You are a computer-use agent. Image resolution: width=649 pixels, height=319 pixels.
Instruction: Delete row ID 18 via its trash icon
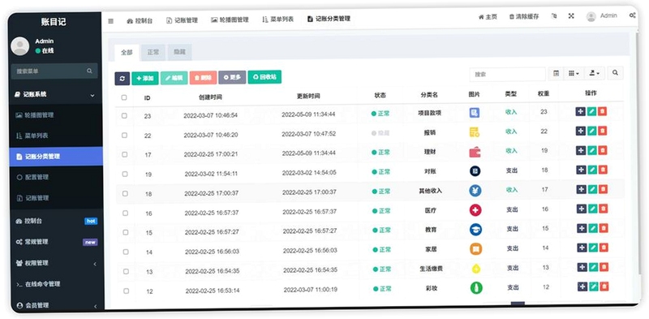pos(603,189)
